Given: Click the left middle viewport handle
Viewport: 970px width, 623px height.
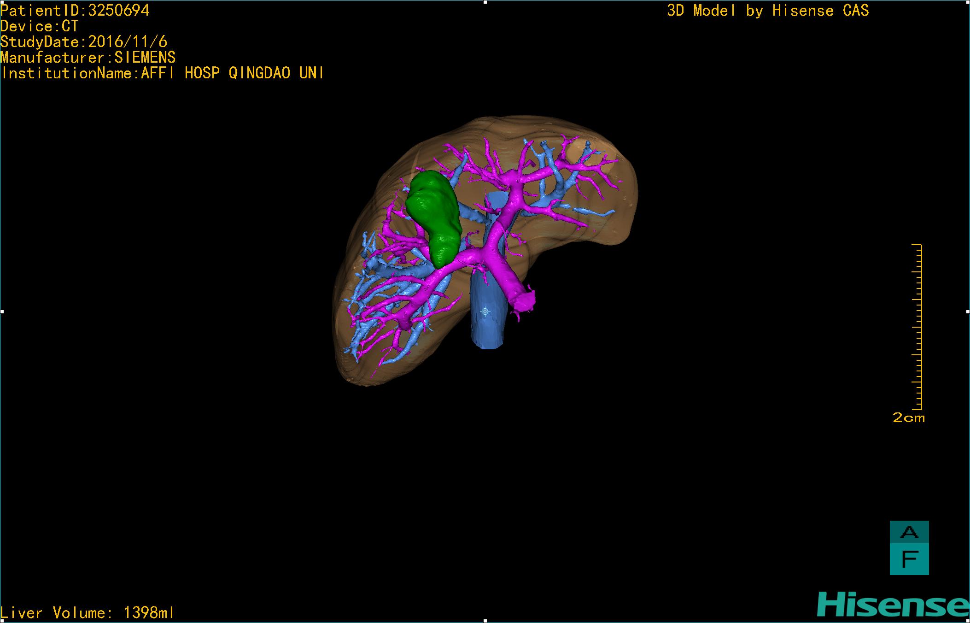Looking at the screenshot, I should point(2,312).
